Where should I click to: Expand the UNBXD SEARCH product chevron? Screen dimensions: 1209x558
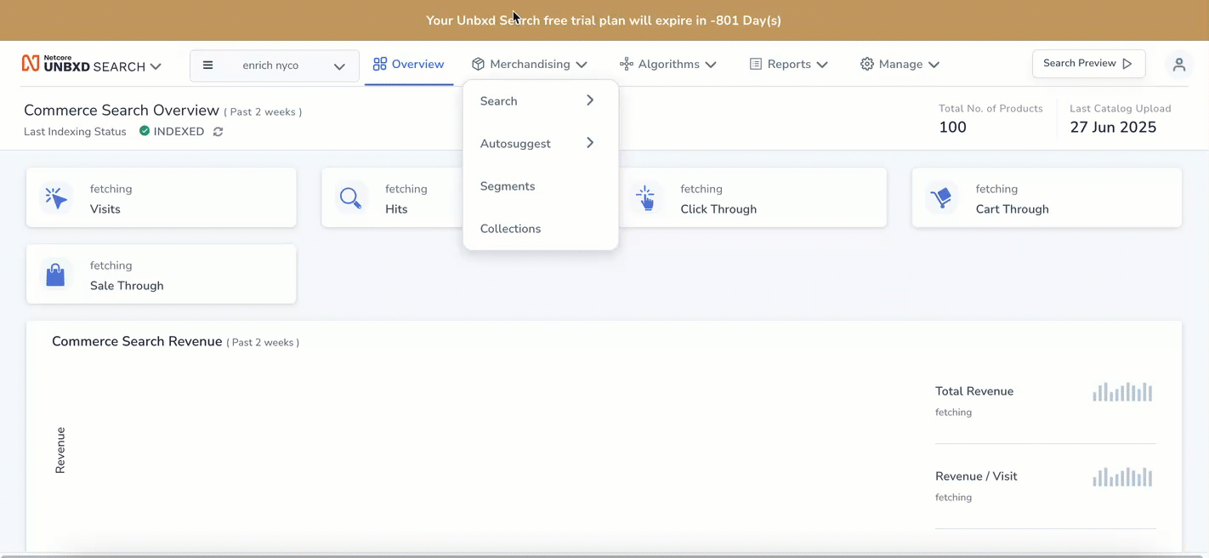tap(156, 66)
